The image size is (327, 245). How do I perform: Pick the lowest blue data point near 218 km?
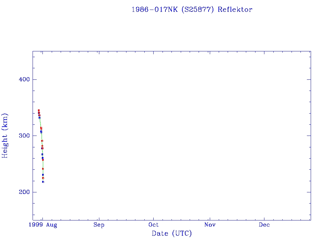click(43, 182)
